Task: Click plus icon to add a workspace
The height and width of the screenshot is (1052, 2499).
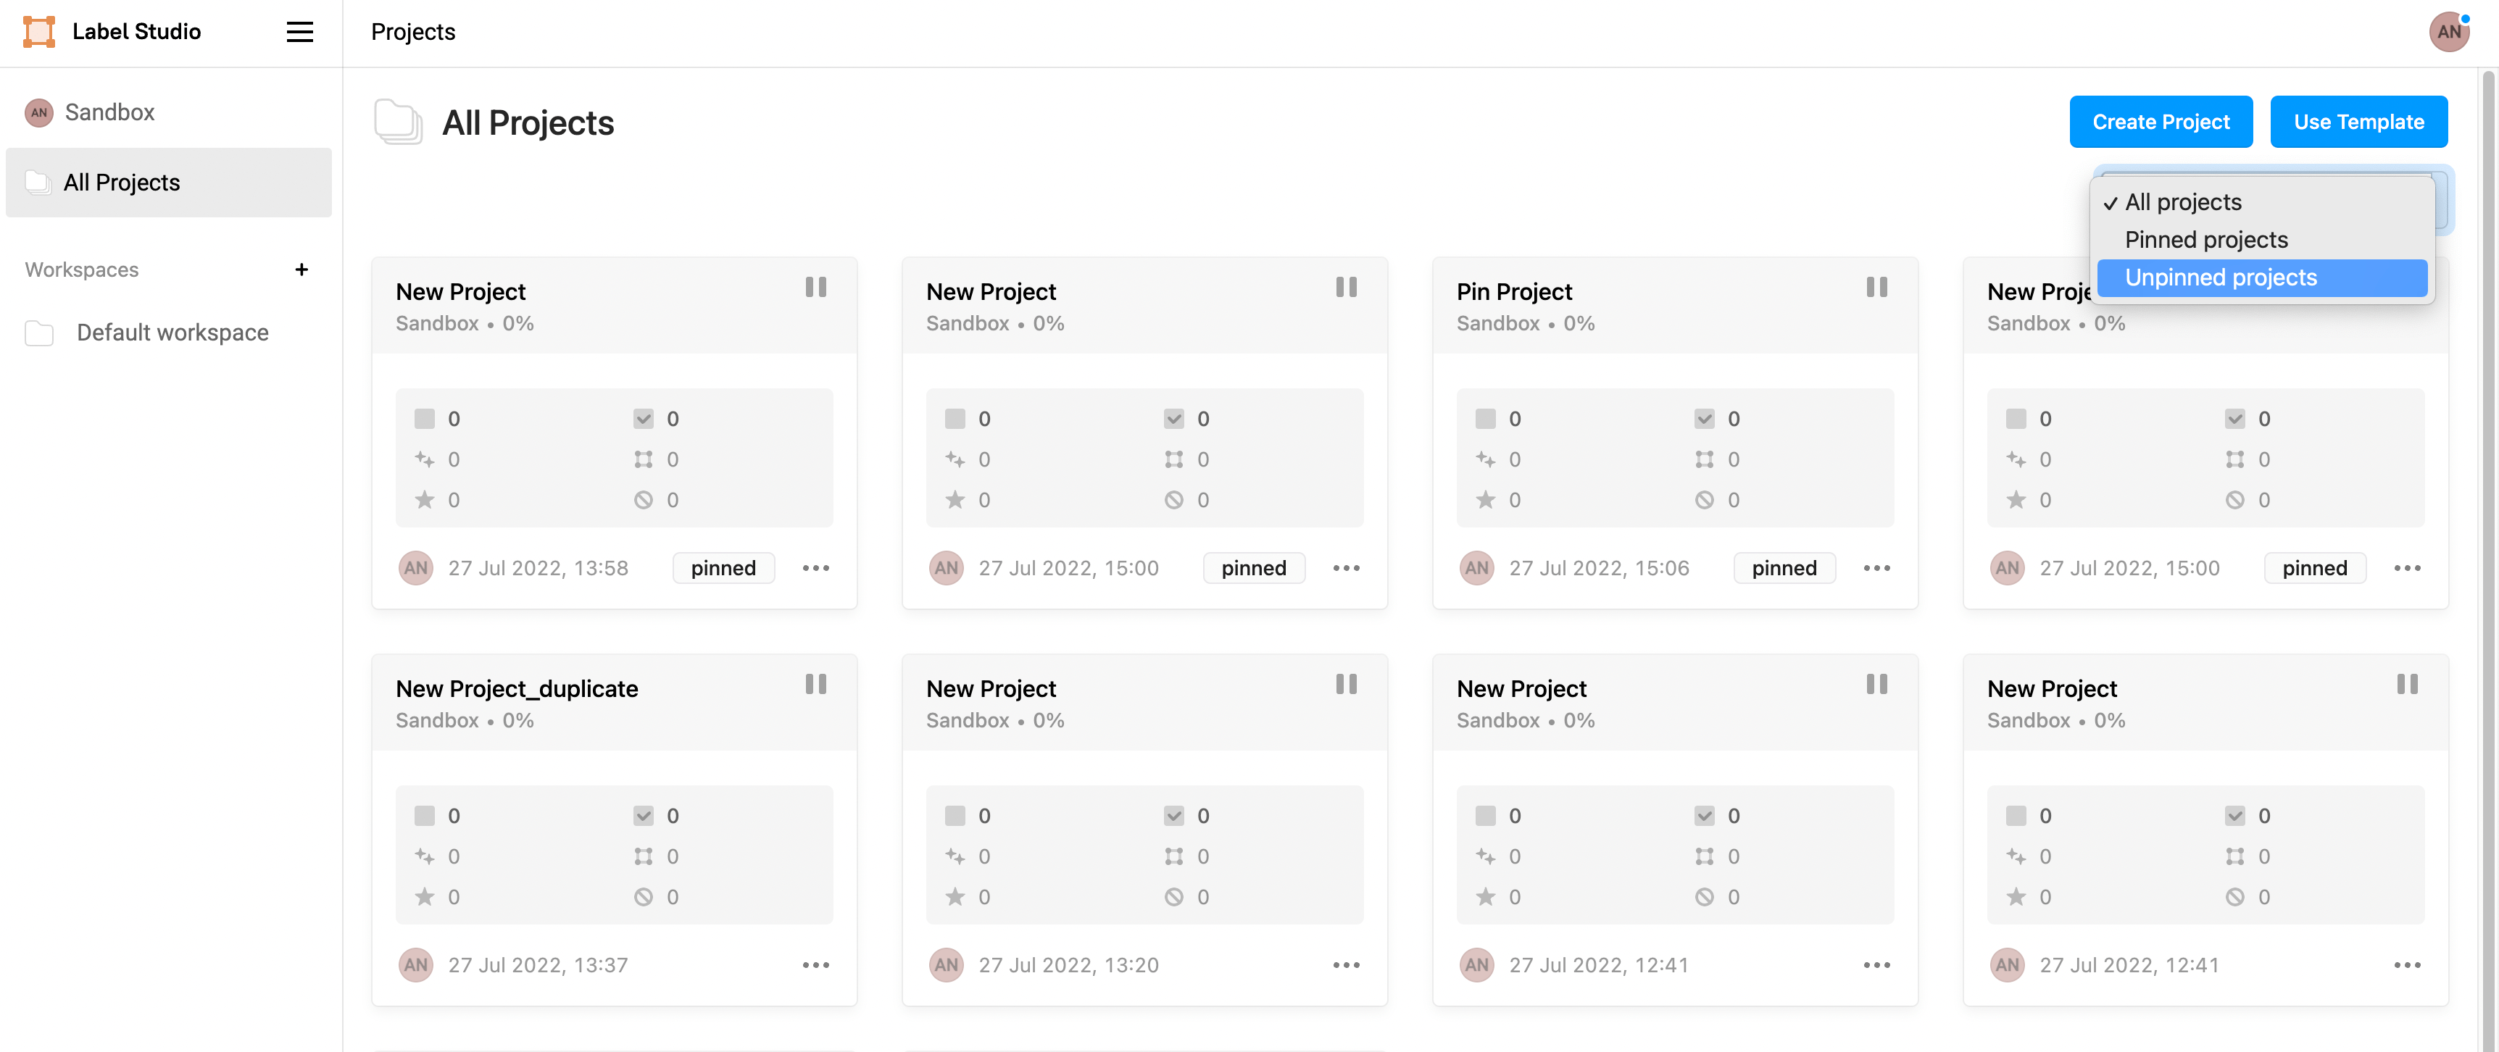Action: tap(302, 270)
